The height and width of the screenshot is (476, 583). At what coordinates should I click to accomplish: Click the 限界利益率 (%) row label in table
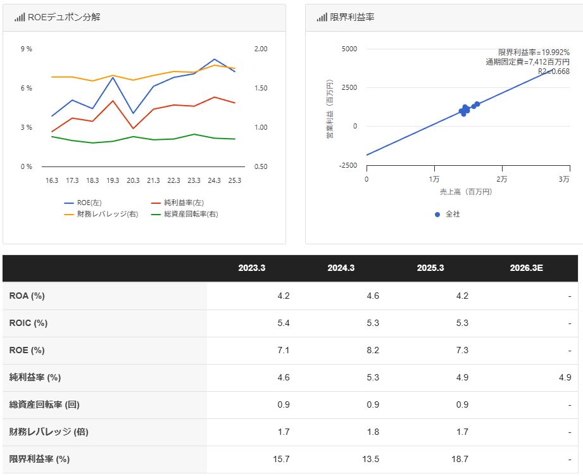pyautogui.click(x=39, y=459)
